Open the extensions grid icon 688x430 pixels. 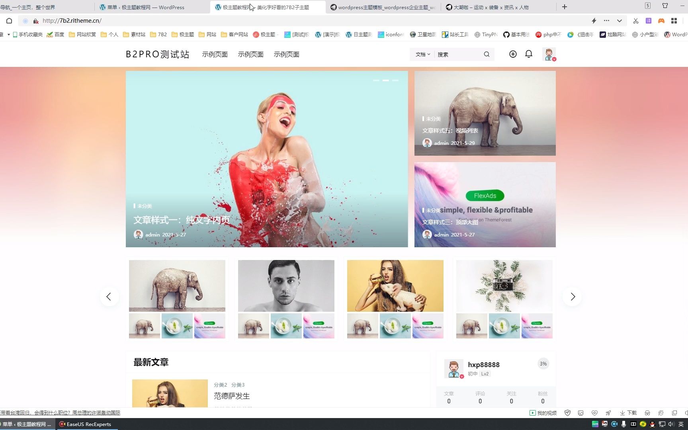coord(674,21)
